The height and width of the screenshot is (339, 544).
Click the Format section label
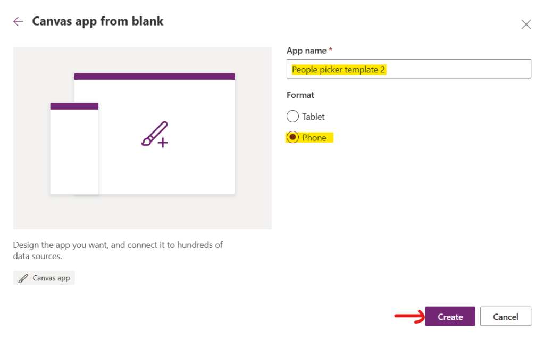coord(300,95)
